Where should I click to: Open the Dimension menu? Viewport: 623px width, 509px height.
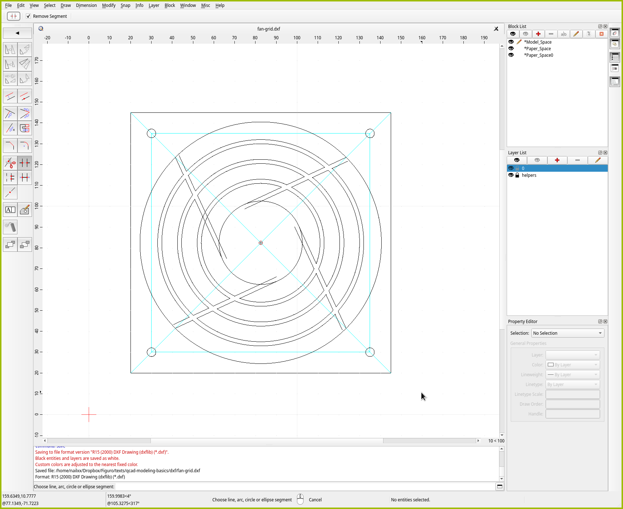pyautogui.click(x=86, y=5)
